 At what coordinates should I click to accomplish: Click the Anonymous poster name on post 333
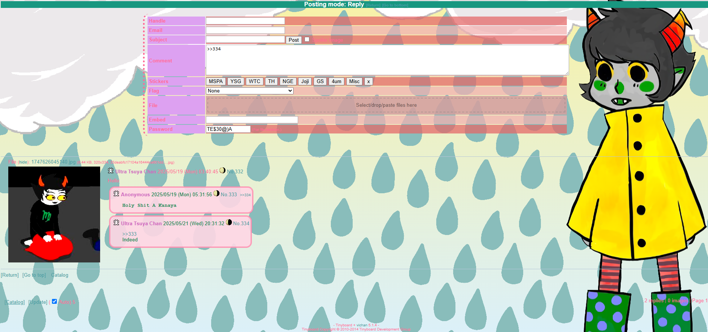pyautogui.click(x=136, y=194)
